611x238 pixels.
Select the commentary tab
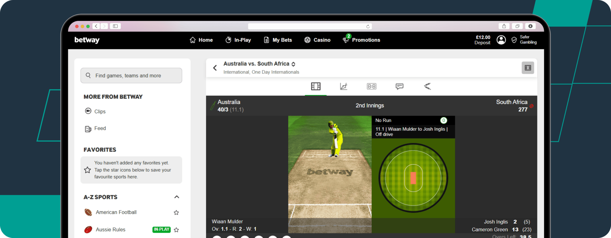point(400,86)
